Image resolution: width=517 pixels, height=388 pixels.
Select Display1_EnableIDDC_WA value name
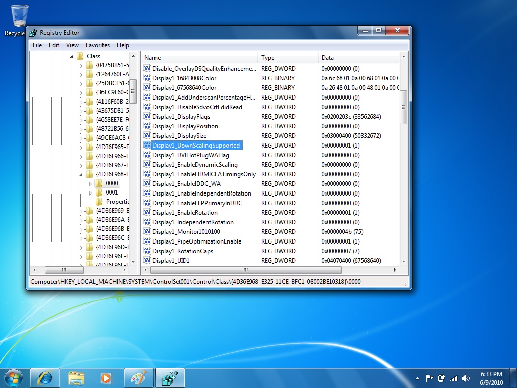tap(186, 184)
